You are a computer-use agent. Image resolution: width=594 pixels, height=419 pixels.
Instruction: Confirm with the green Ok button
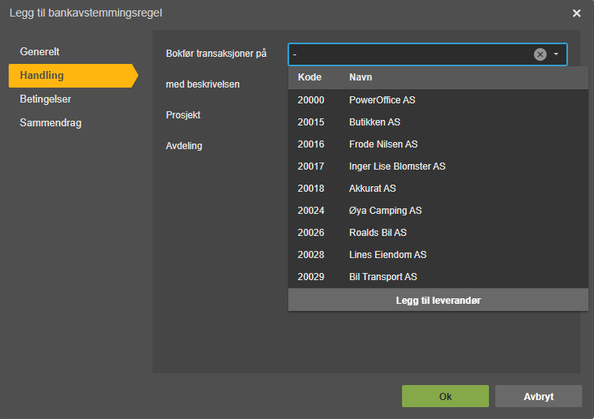[445, 396]
